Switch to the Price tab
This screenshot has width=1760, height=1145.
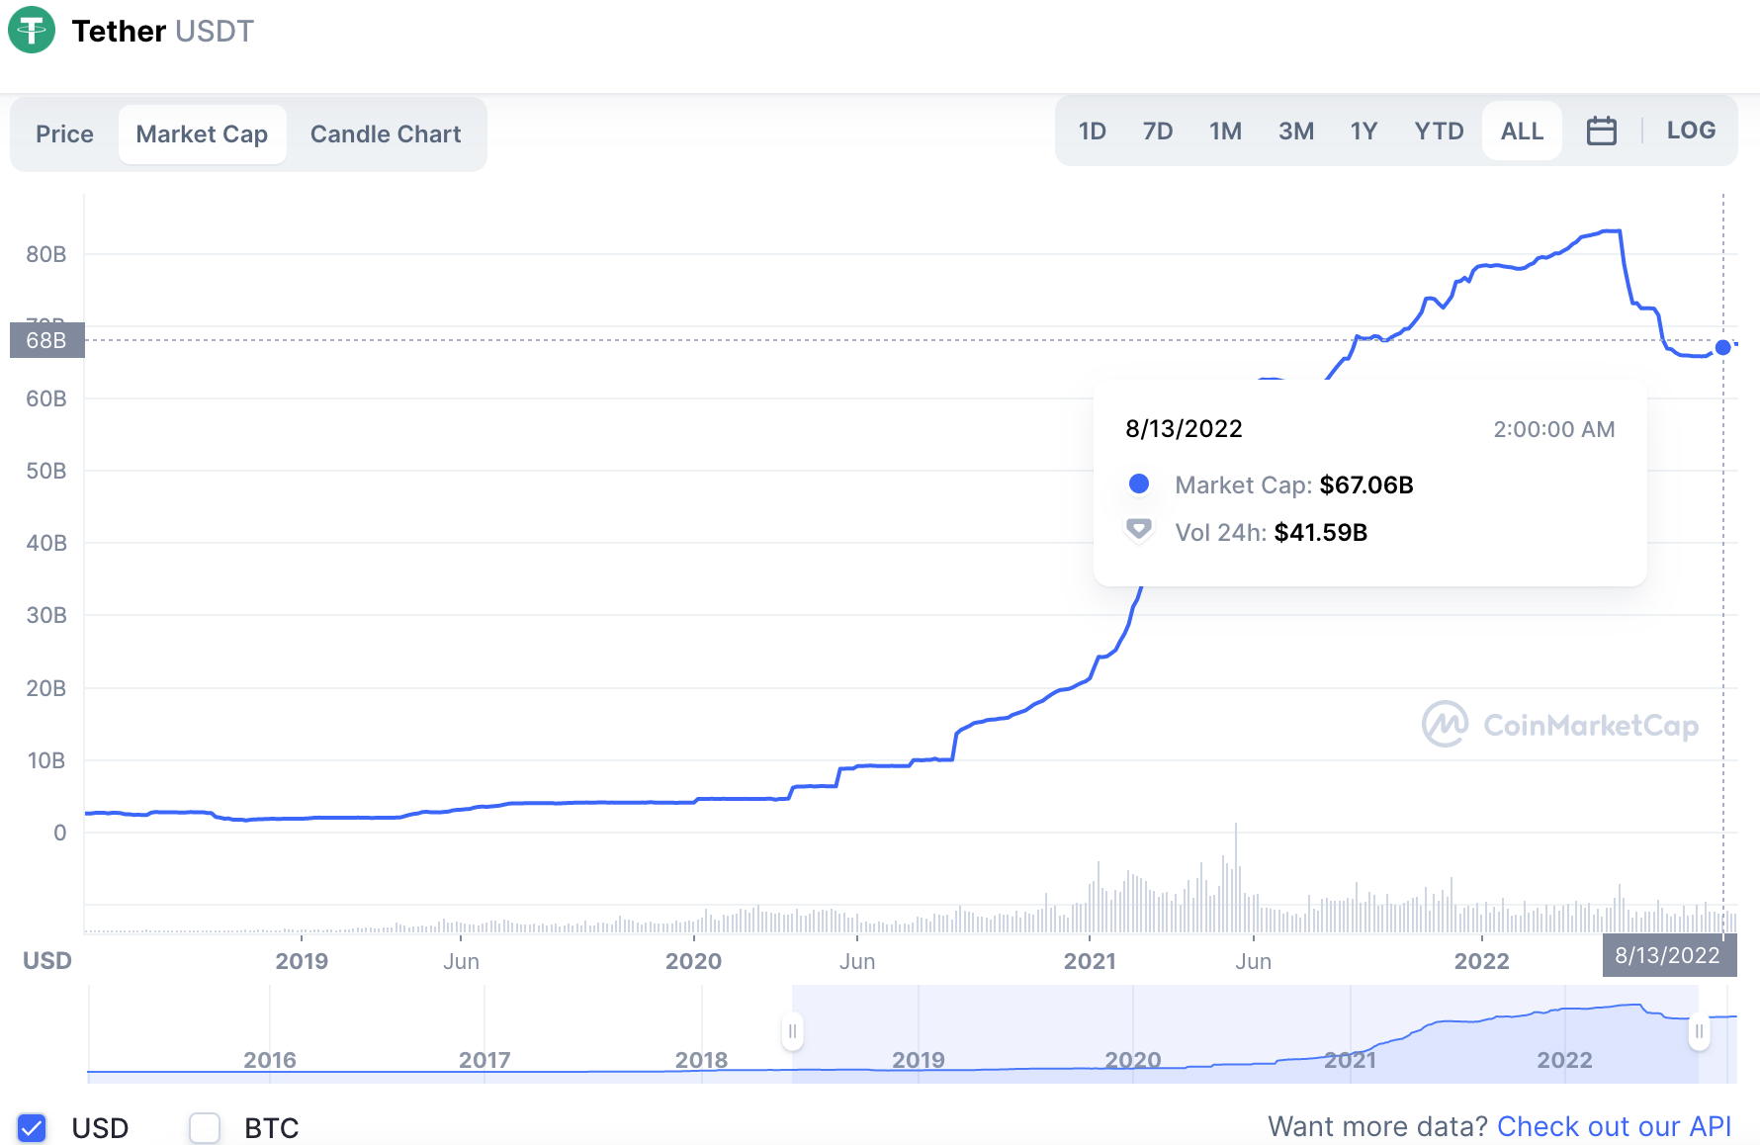pyautogui.click(x=64, y=133)
